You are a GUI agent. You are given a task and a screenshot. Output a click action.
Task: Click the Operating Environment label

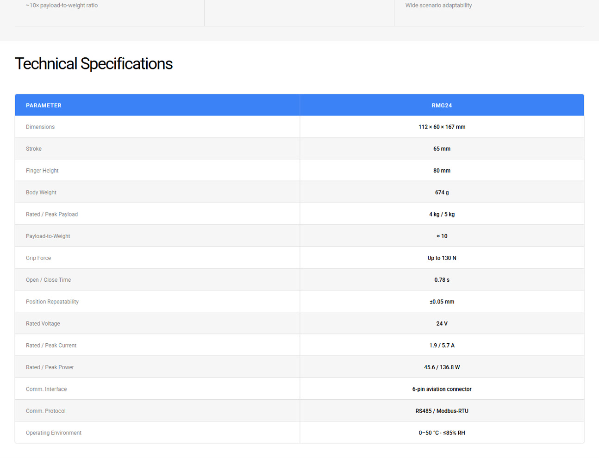54,433
